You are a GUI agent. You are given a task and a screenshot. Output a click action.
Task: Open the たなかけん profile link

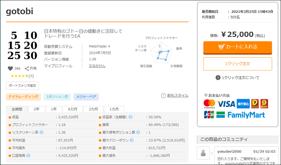point(97,66)
